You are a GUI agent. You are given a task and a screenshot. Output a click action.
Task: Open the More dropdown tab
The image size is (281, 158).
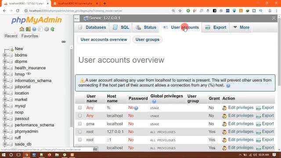point(241,27)
